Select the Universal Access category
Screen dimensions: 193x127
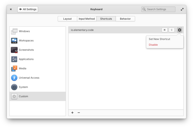pos(37,78)
